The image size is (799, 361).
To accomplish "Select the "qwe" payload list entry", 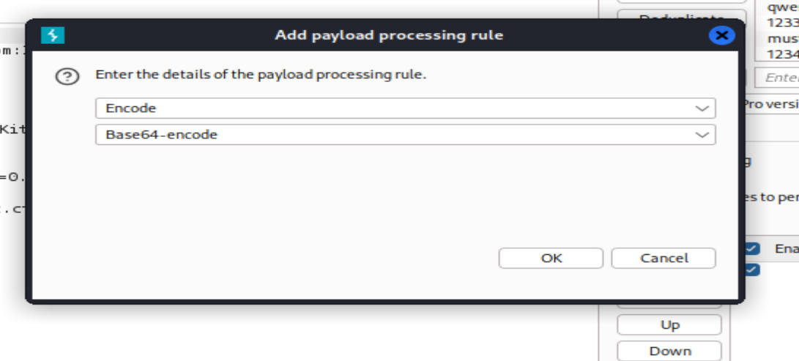I will tap(781, 7).
